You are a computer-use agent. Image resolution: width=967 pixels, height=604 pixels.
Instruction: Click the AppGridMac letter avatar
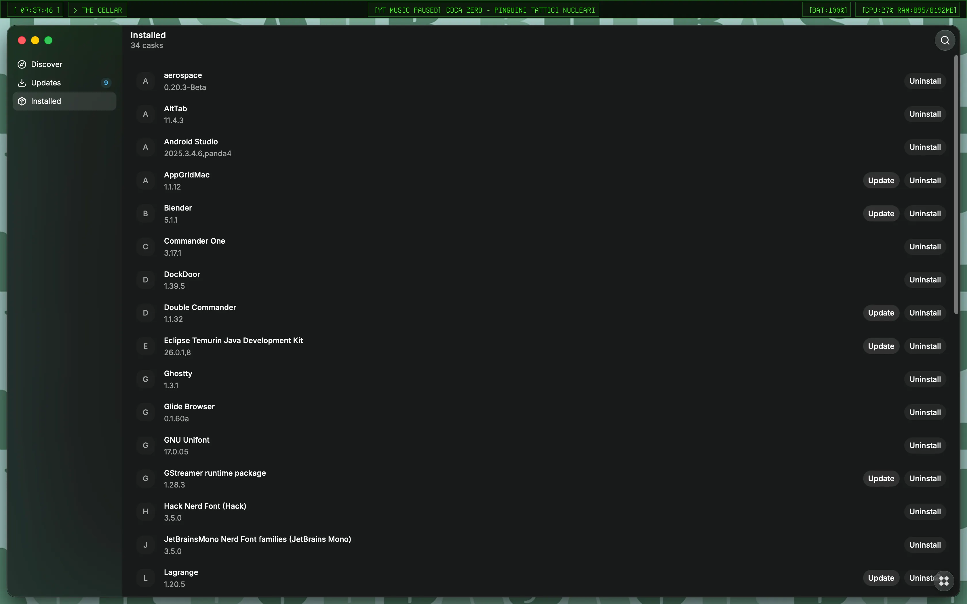pyautogui.click(x=145, y=181)
